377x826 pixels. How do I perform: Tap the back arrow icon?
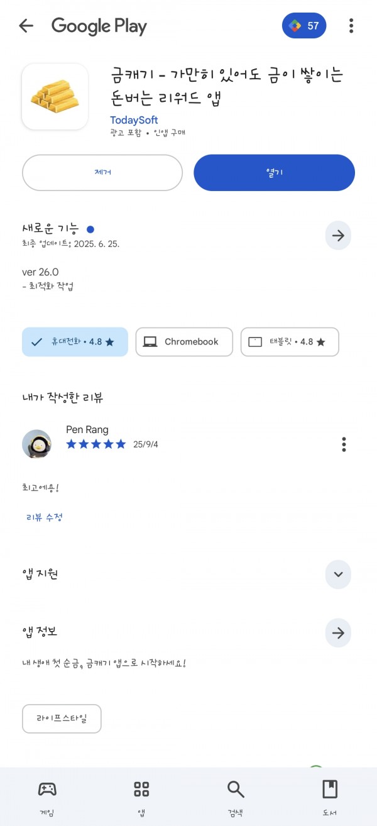[x=26, y=26]
